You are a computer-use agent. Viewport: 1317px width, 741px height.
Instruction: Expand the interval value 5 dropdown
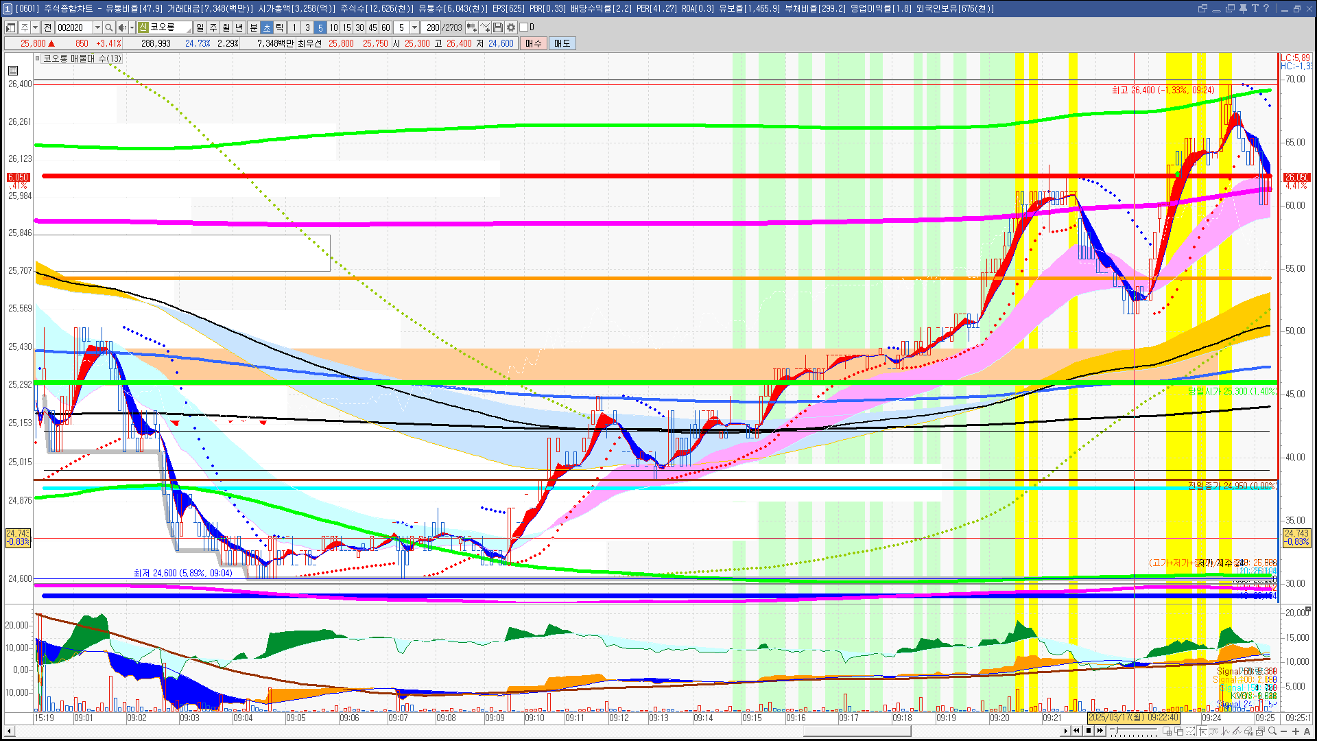[x=414, y=27]
